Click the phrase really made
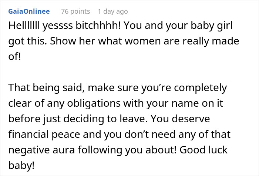 (211, 41)
